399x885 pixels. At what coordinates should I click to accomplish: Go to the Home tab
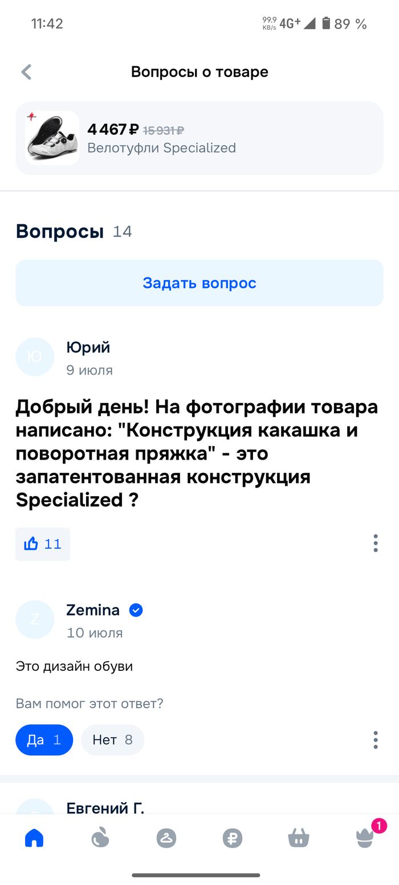click(34, 838)
